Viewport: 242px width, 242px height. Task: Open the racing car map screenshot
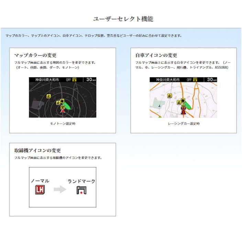[x=183, y=97]
